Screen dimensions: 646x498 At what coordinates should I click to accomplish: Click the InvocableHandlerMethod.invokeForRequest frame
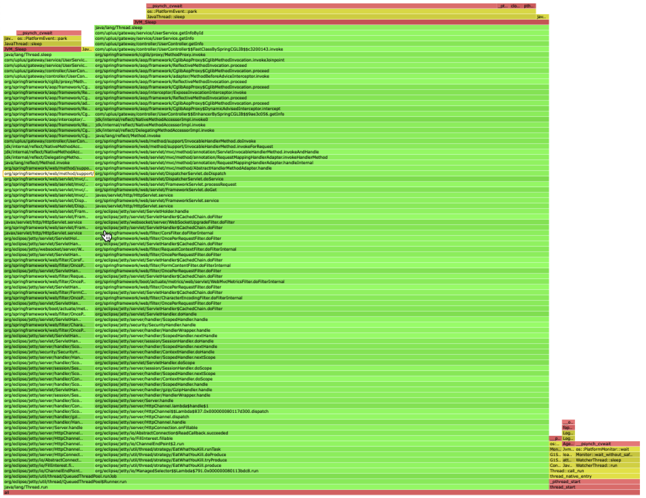pos(321,147)
